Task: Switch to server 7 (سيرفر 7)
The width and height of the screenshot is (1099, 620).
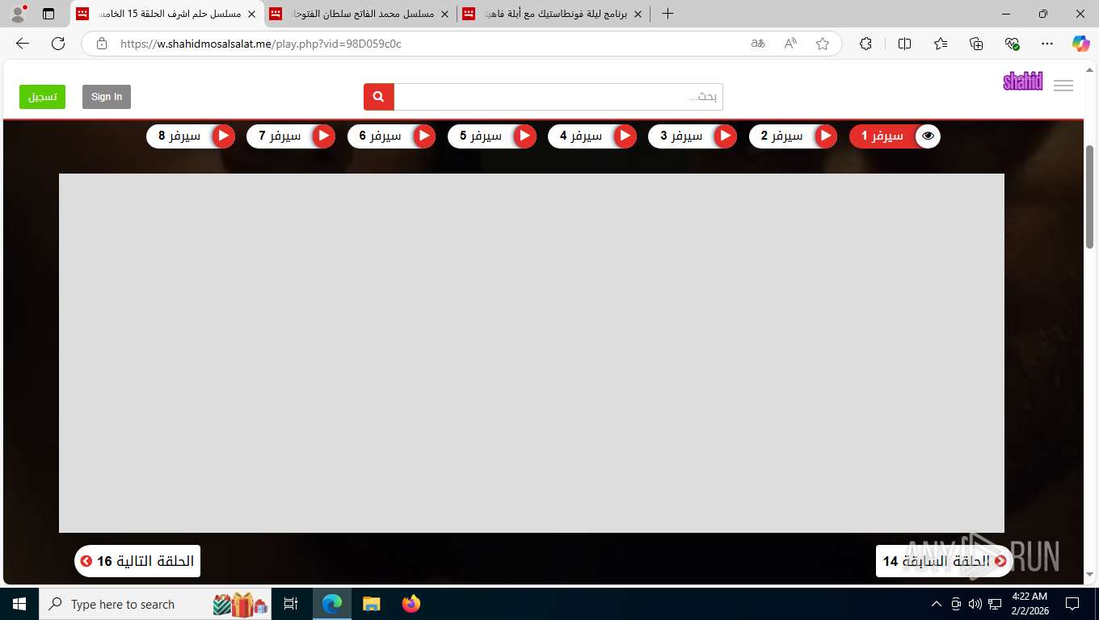Action: 291,136
